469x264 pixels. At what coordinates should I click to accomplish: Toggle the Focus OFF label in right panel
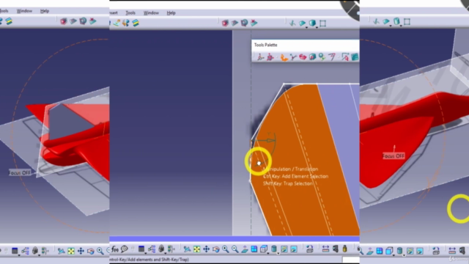[x=394, y=156]
